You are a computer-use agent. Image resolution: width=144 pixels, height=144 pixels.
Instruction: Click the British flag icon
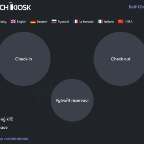click(x=13, y=22)
